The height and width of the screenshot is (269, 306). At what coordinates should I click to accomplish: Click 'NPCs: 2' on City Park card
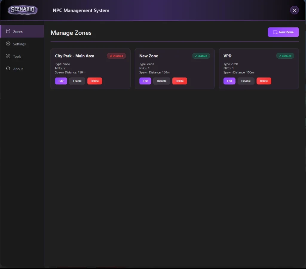pos(60,68)
